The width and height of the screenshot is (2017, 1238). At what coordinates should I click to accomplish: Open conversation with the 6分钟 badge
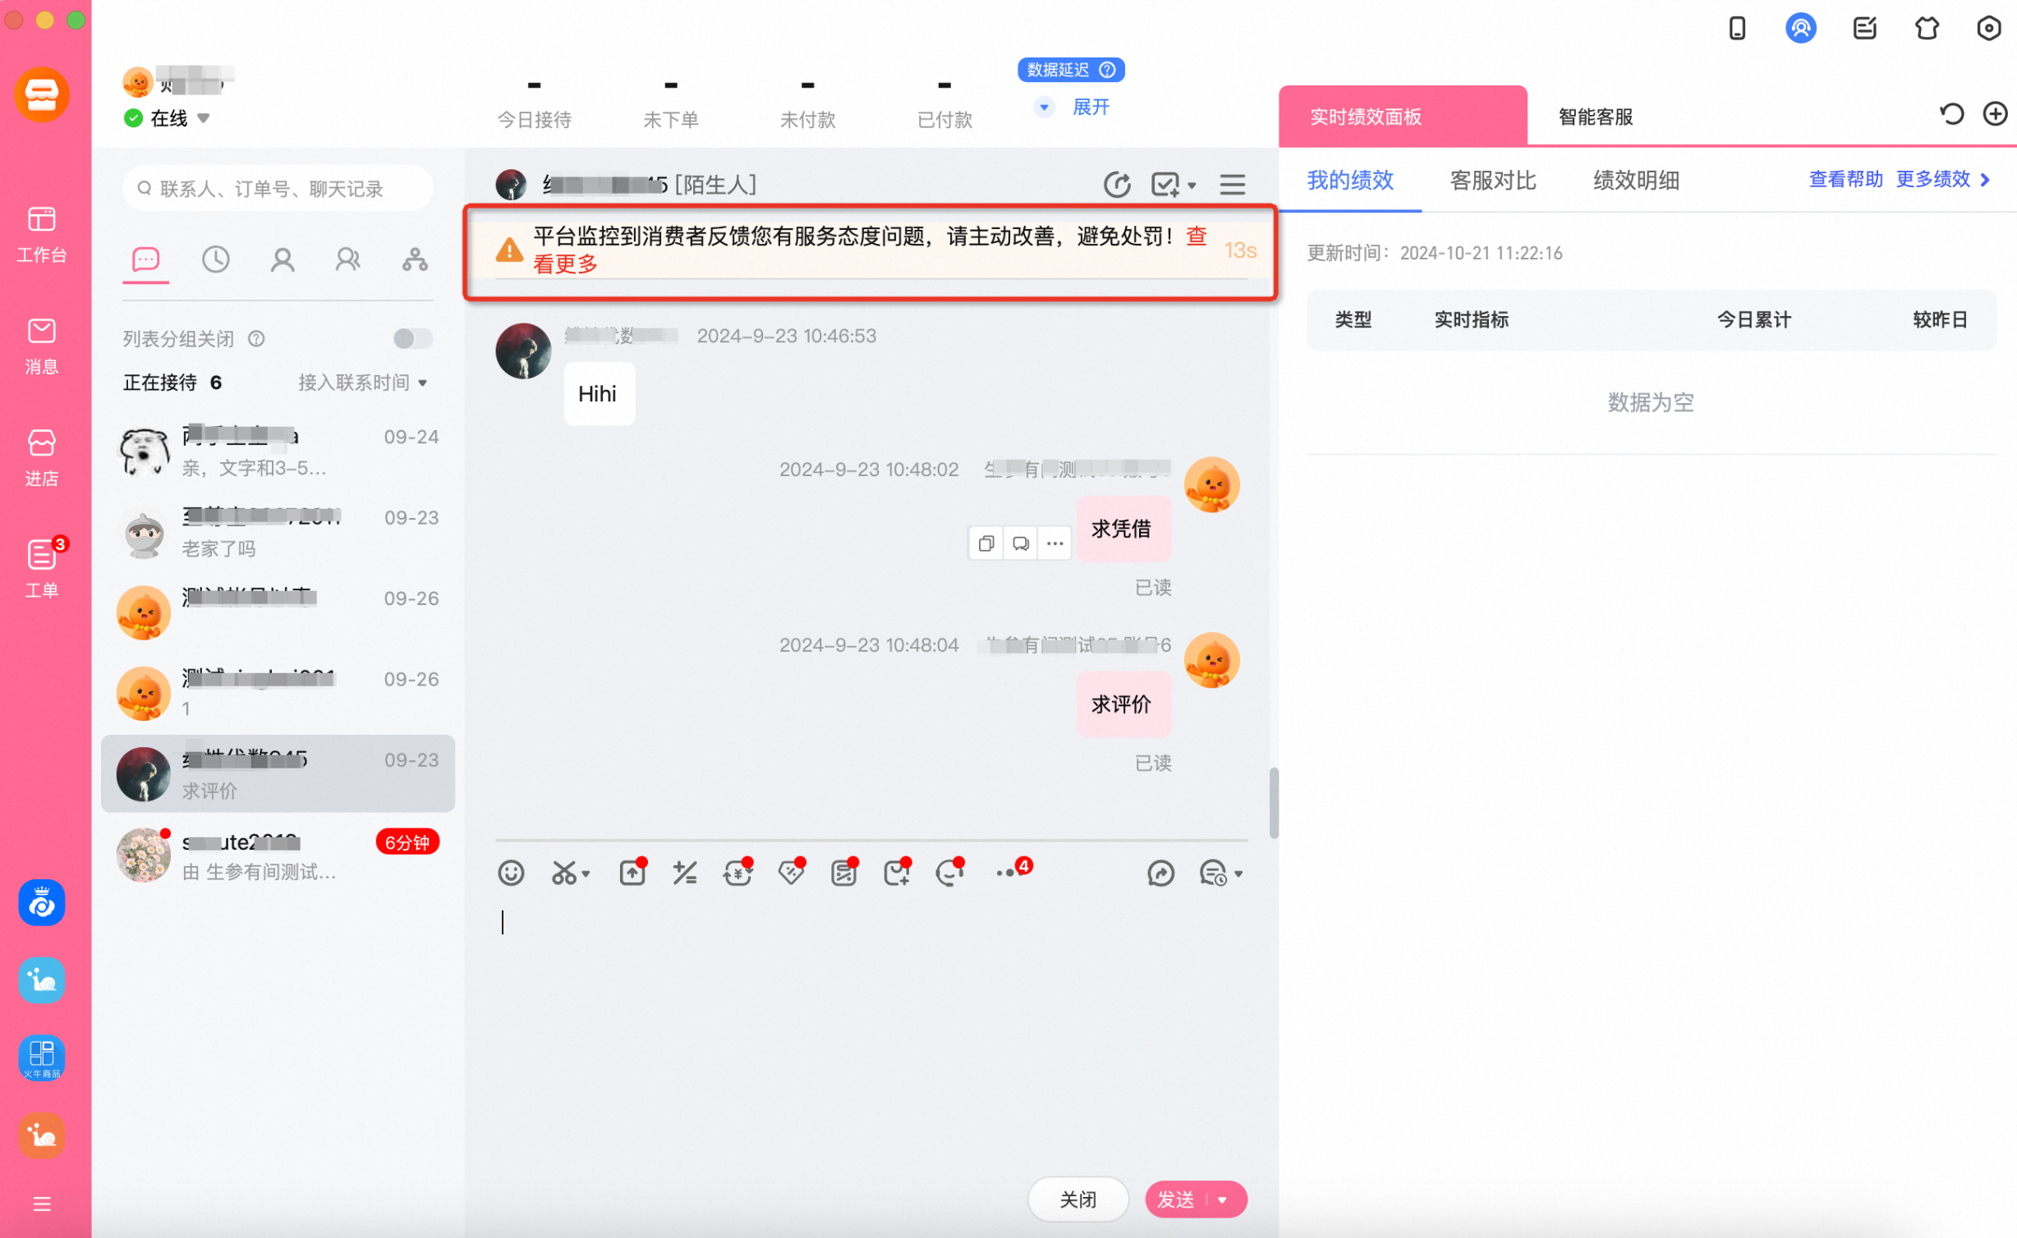(x=278, y=855)
